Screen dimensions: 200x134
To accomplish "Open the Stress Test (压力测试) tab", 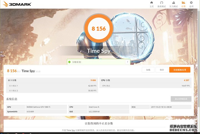I will click(x=173, y=4).
